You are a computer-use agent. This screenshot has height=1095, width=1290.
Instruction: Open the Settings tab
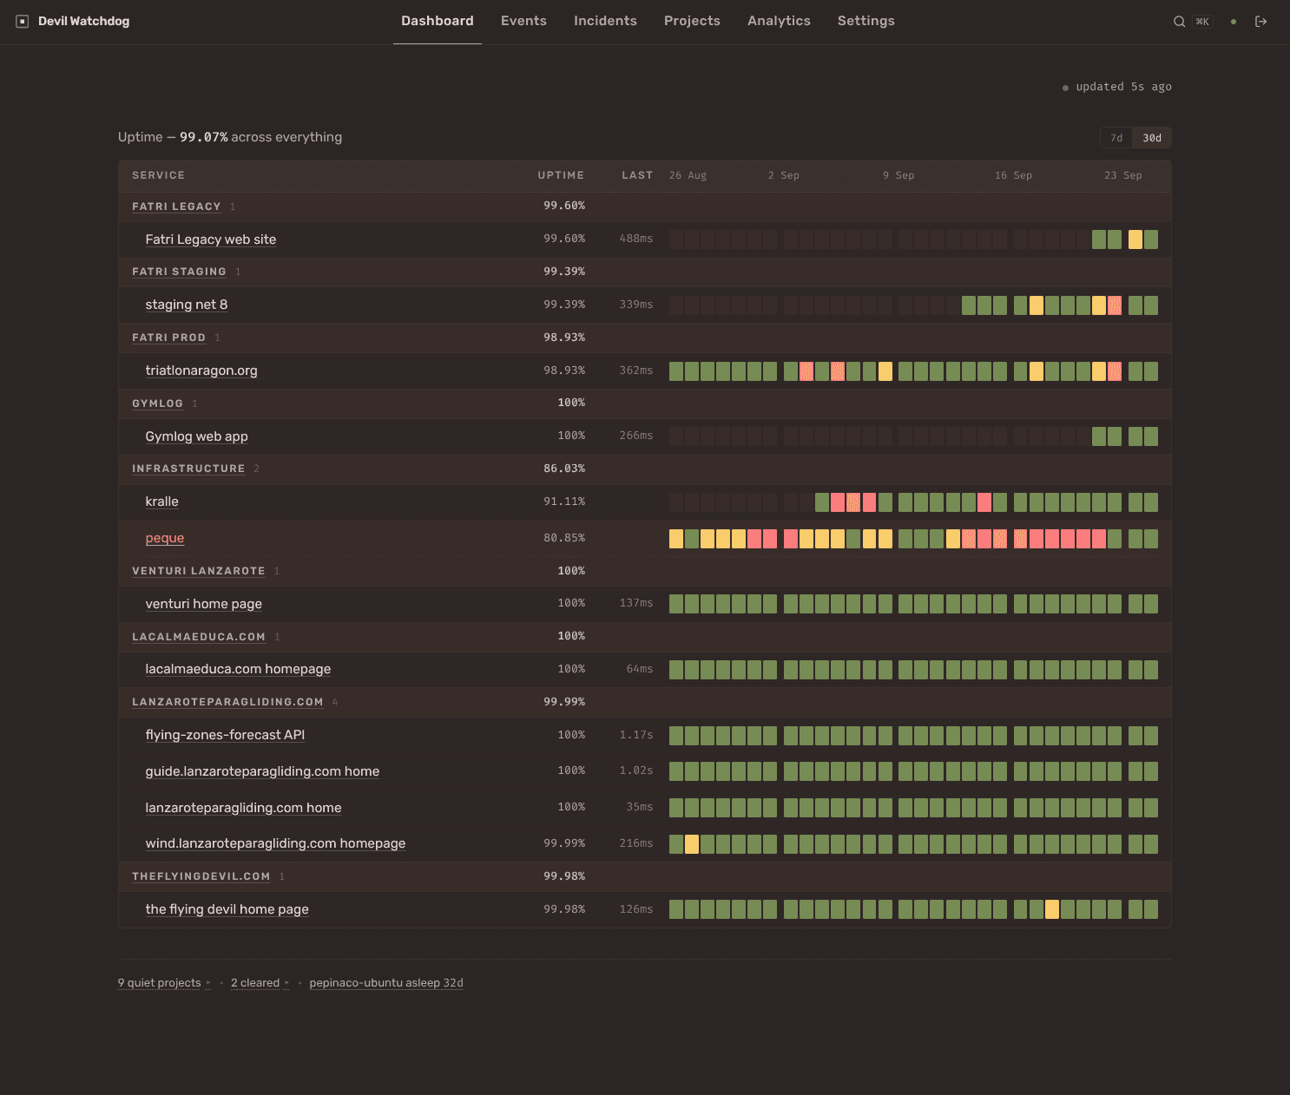865,21
